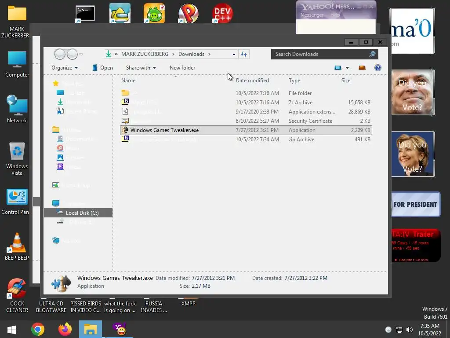Select the Security Certificate file icon
Image resolution: width=450 pixels, height=338 pixels.
tap(125, 121)
